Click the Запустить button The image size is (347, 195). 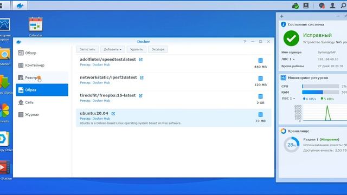coord(87,49)
